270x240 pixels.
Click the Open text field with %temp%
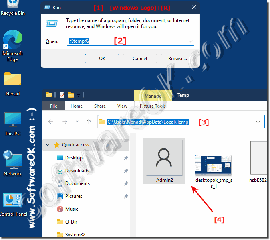click(131, 41)
